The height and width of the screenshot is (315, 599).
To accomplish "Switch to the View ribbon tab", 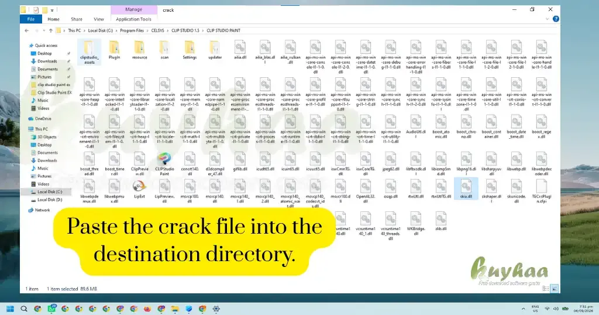I will click(98, 19).
